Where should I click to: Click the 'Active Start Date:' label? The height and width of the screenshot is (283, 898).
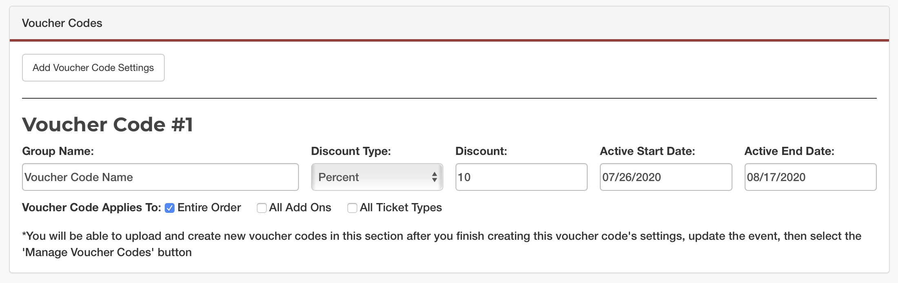[x=647, y=151]
